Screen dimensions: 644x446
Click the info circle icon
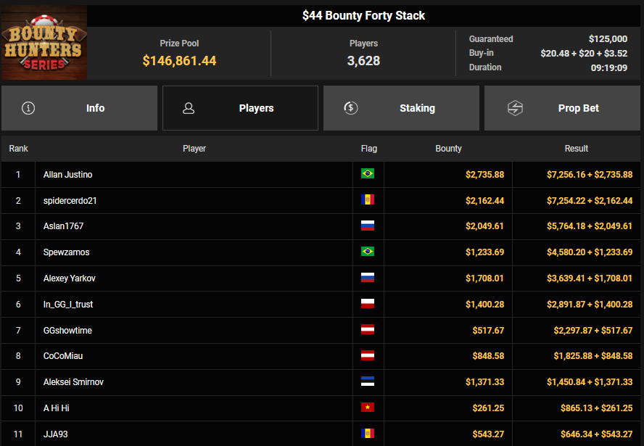28,108
